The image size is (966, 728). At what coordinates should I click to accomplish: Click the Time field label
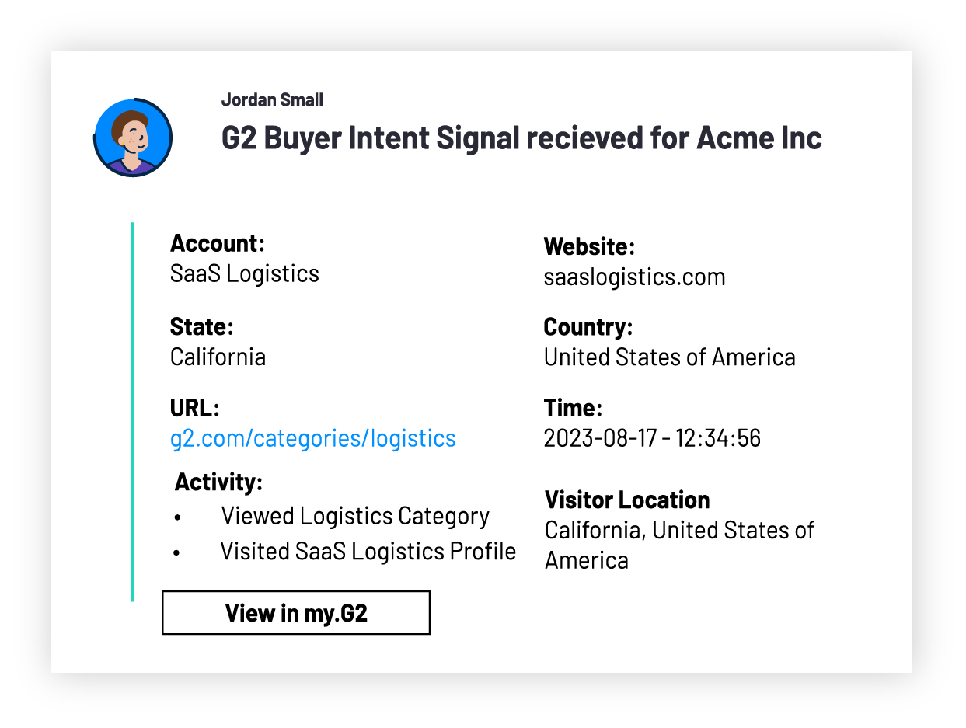pos(573,408)
